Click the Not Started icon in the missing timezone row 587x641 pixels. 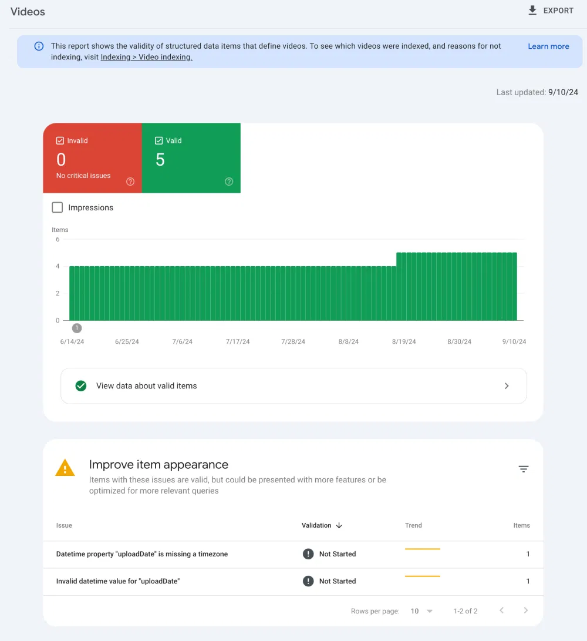(x=308, y=554)
